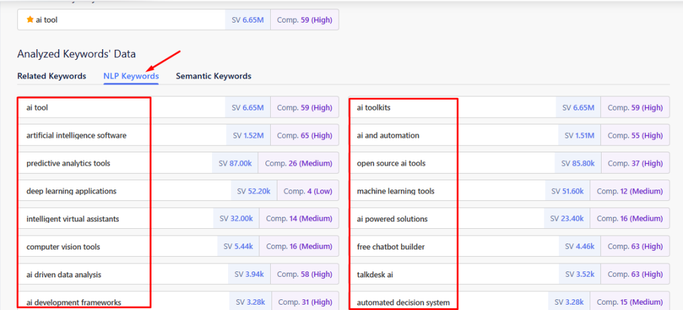
Task: Select the predictive analytics tools keyword row
Action: [68, 163]
